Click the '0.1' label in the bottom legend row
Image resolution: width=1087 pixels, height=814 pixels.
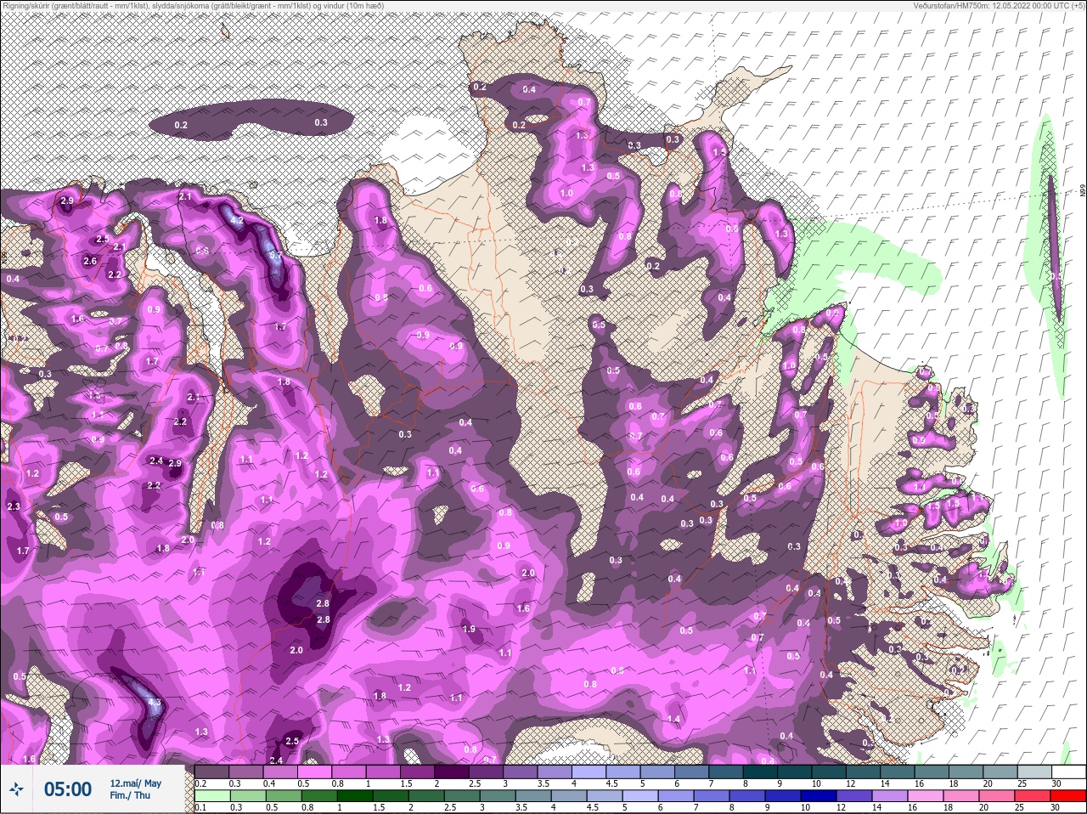(200, 807)
